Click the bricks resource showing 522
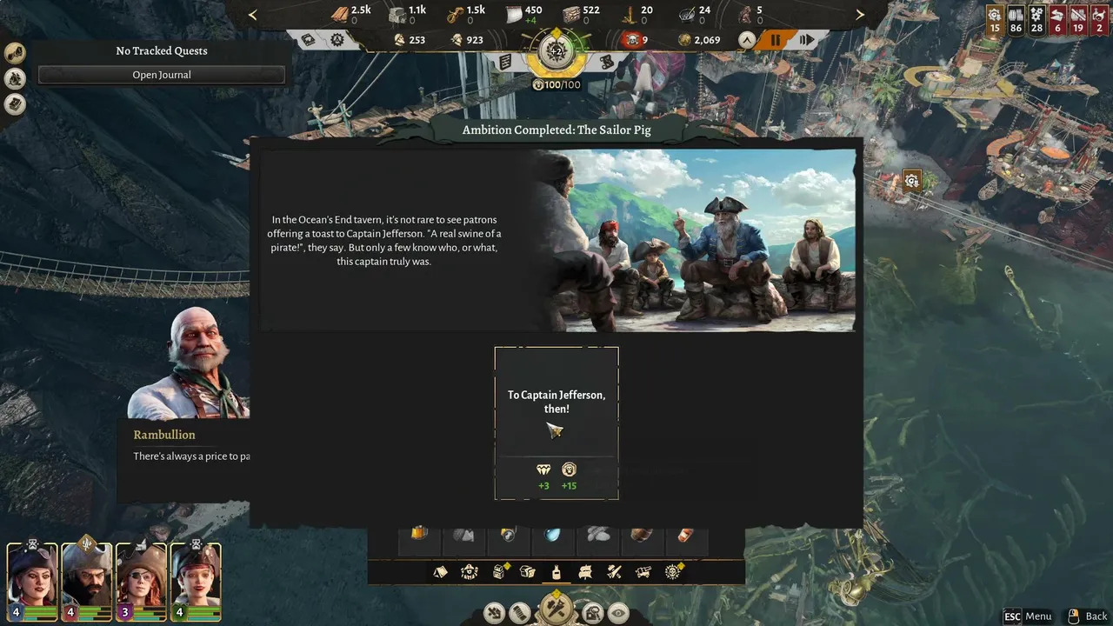Viewport: 1113px width, 626px height. [x=582, y=14]
